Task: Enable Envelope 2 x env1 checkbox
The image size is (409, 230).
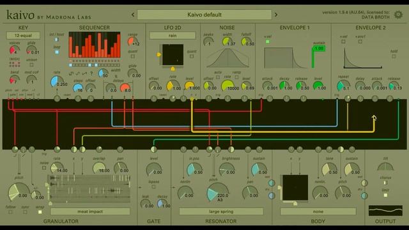Action: (360, 42)
